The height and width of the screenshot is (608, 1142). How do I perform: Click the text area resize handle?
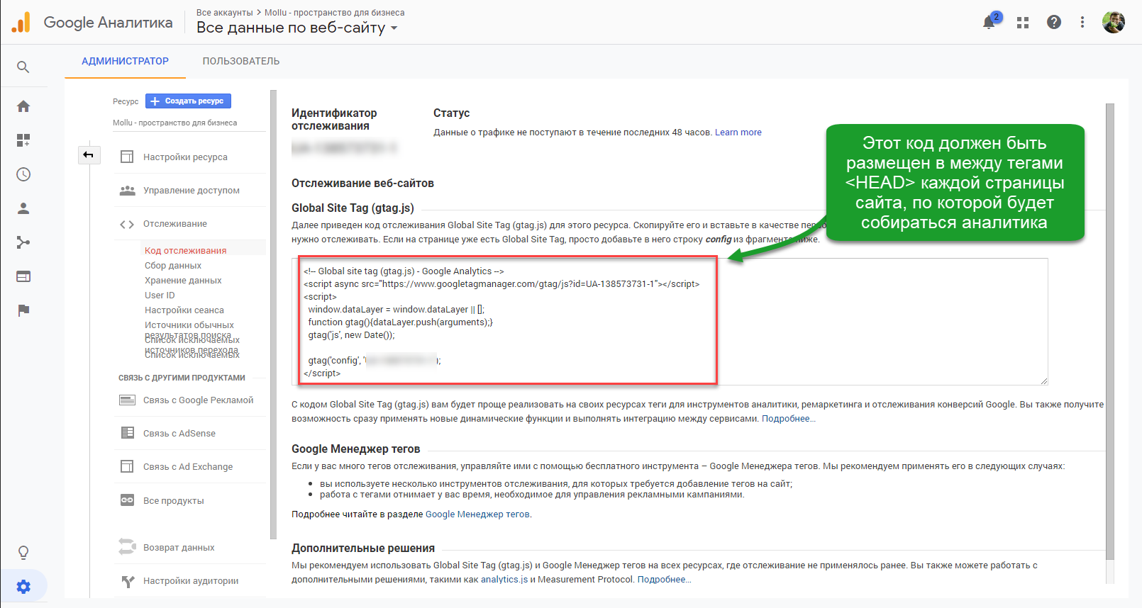1044,381
